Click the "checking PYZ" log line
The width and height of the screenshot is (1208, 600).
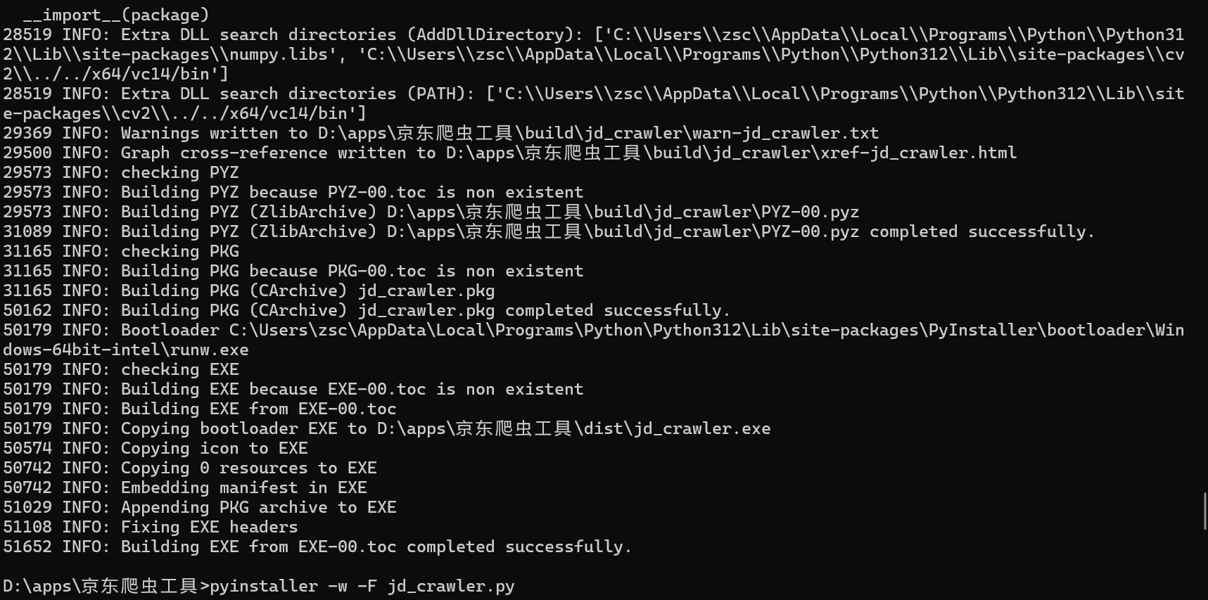[x=179, y=172]
